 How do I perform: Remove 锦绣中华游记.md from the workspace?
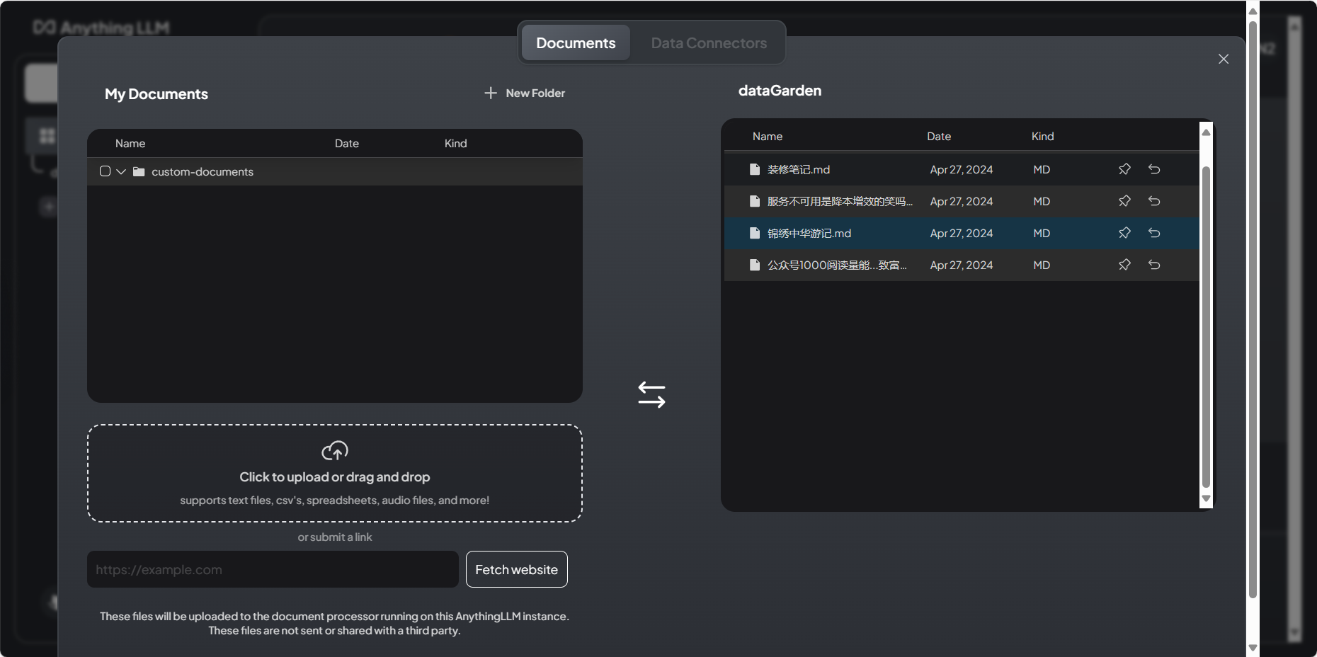[x=1154, y=233]
